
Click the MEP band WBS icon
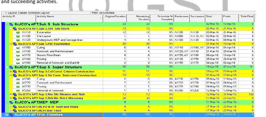[11, 102]
